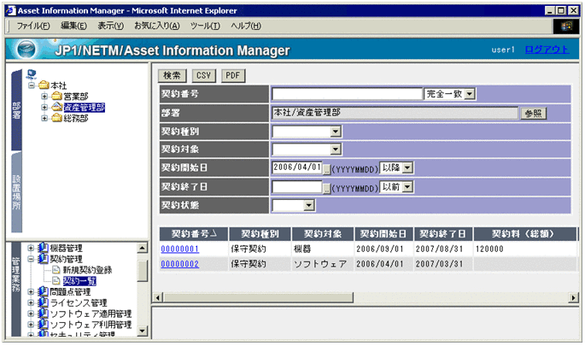This screenshot has height=346, width=585.
Task: Expand the 営業部 tree node
Action: coord(44,97)
